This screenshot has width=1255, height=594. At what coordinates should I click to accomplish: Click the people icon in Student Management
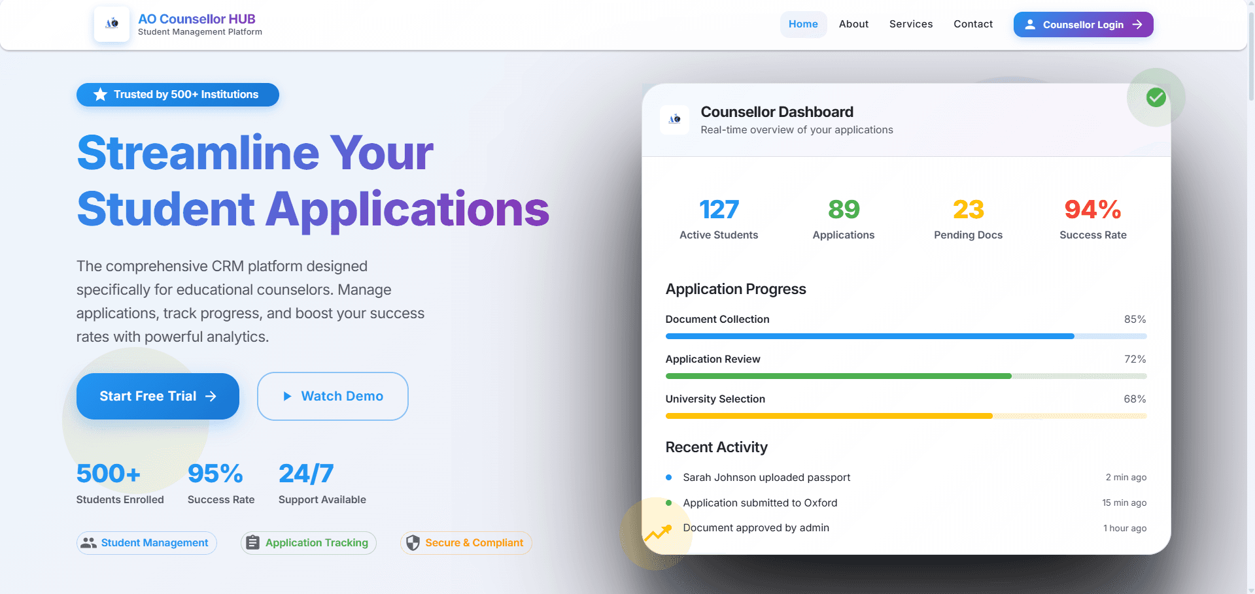pyautogui.click(x=89, y=543)
